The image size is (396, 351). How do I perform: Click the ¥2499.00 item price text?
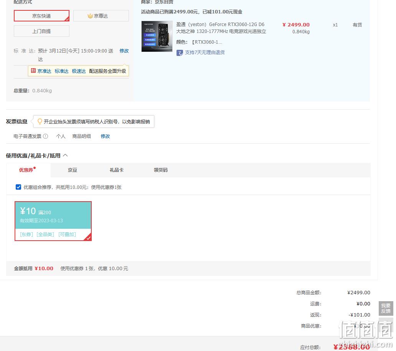[x=296, y=25]
